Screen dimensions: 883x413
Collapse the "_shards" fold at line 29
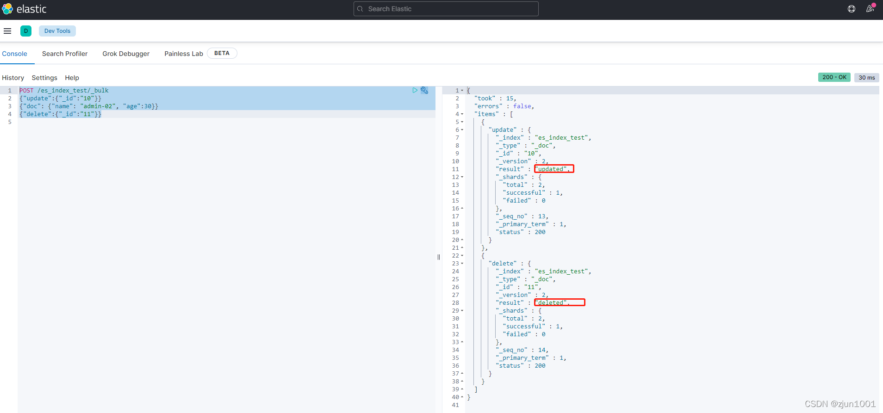click(x=462, y=311)
